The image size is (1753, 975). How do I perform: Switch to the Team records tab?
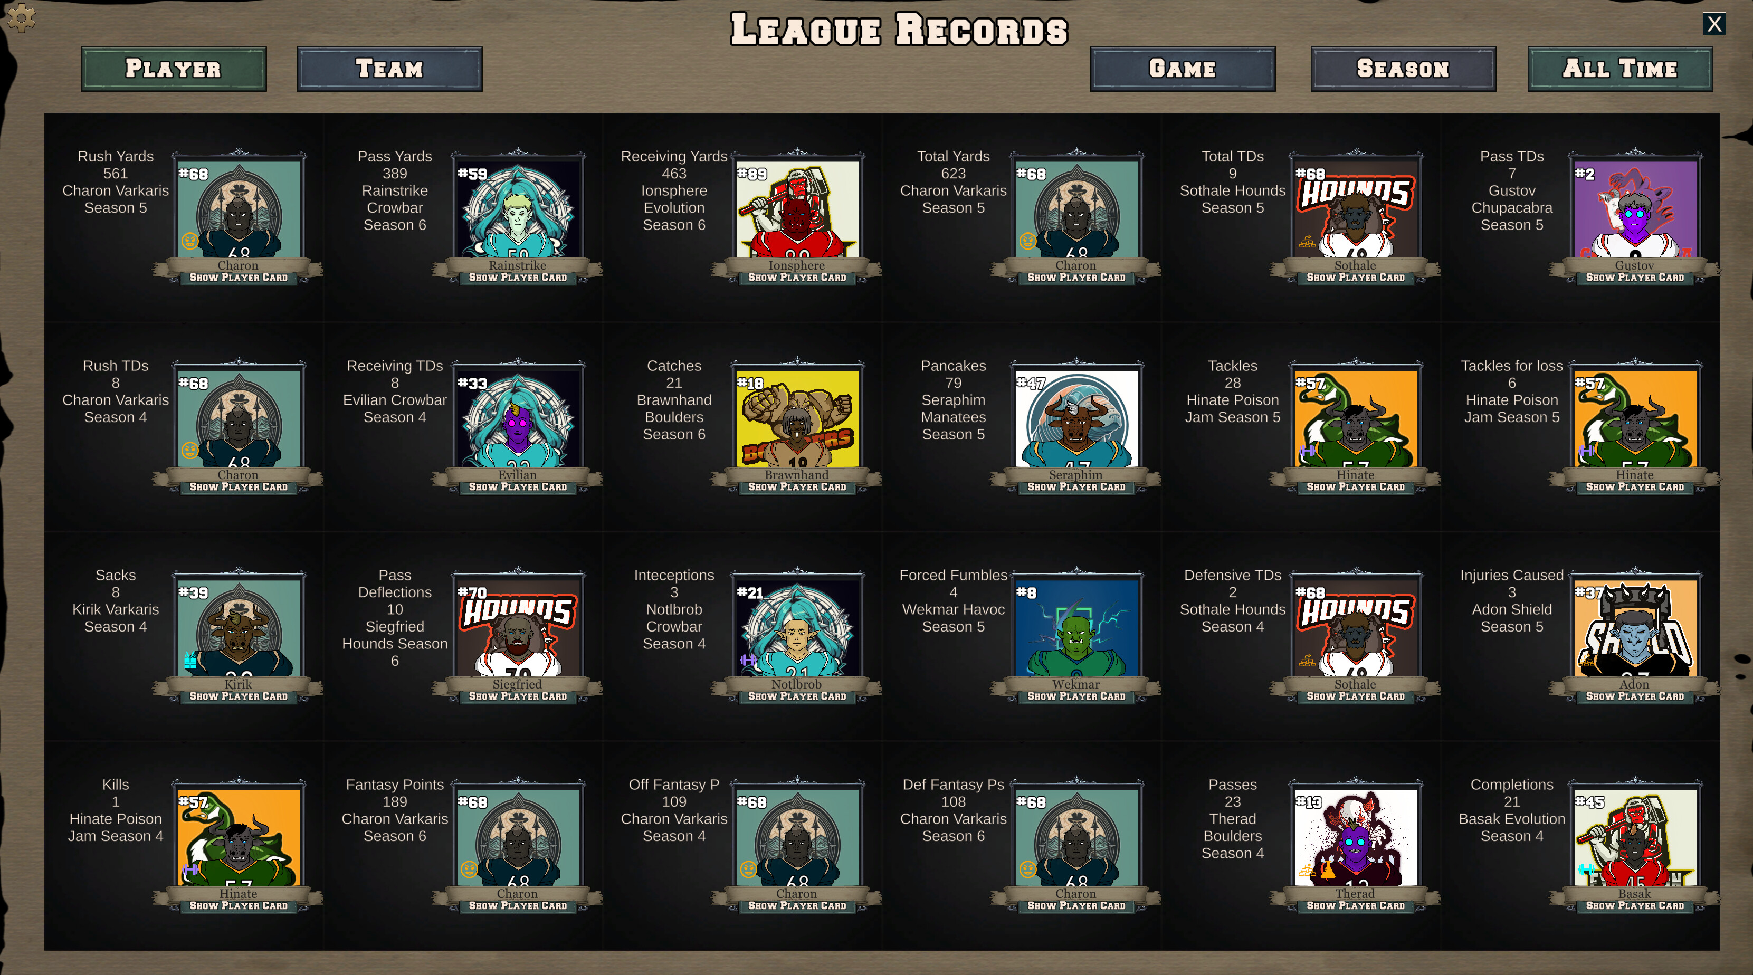[x=389, y=68]
